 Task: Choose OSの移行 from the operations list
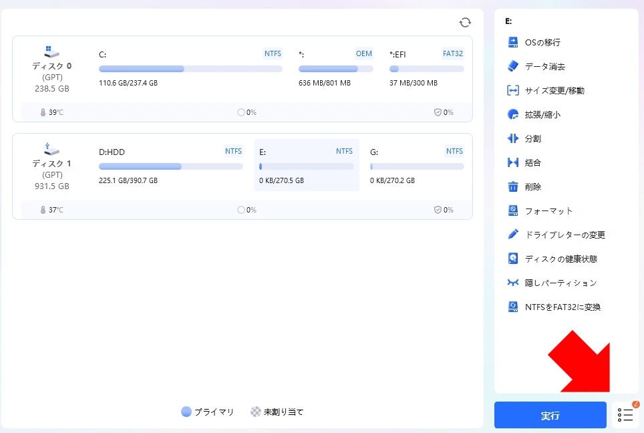tap(542, 42)
